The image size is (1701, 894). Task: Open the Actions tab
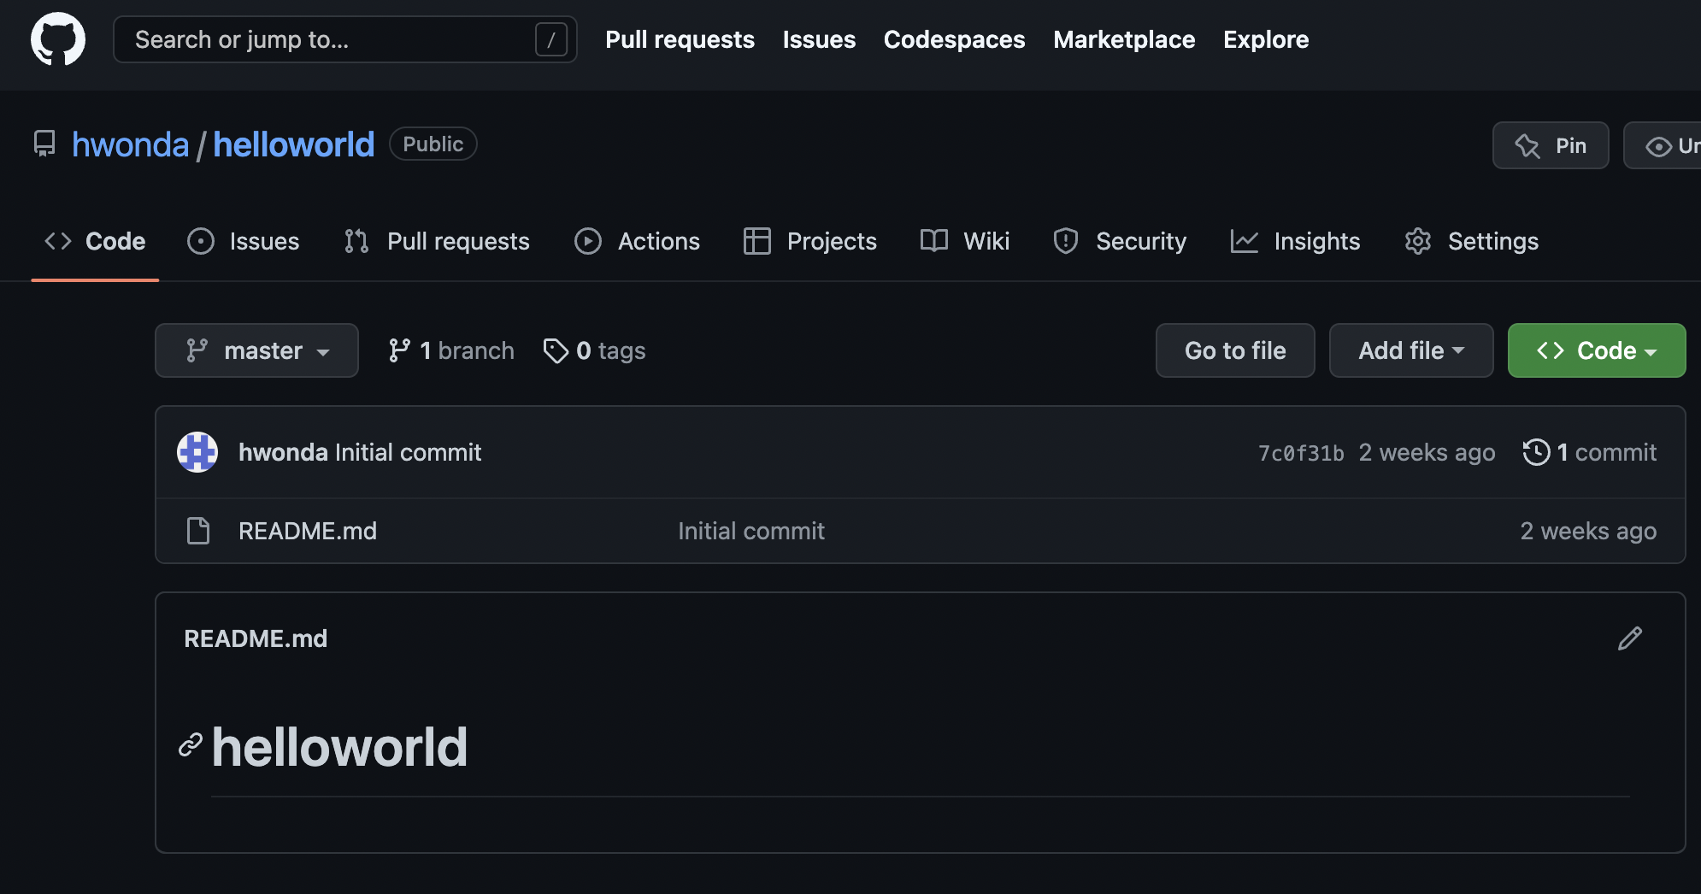(x=637, y=241)
